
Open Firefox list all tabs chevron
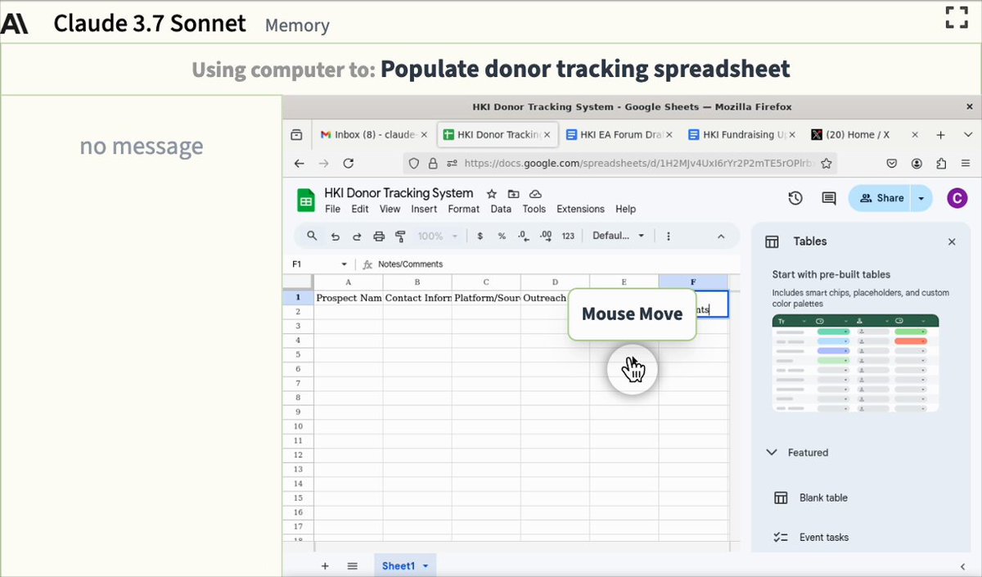pyautogui.click(x=968, y=134)
